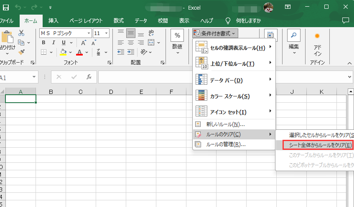Click the Insert Function fx icon
The height and width of the screenshot is (207, 354).
pos(89,77)
